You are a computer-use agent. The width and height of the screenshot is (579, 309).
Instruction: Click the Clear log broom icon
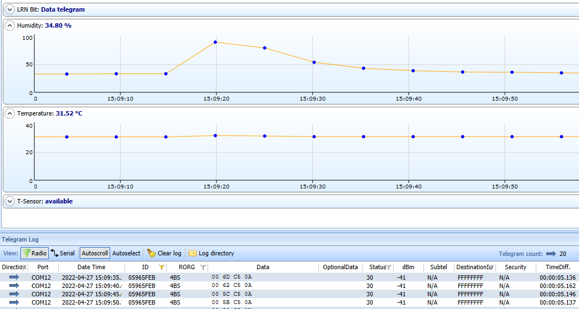(152, 253)
